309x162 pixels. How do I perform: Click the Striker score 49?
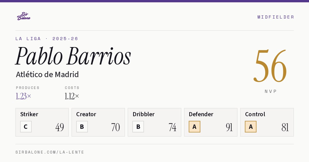60,127
